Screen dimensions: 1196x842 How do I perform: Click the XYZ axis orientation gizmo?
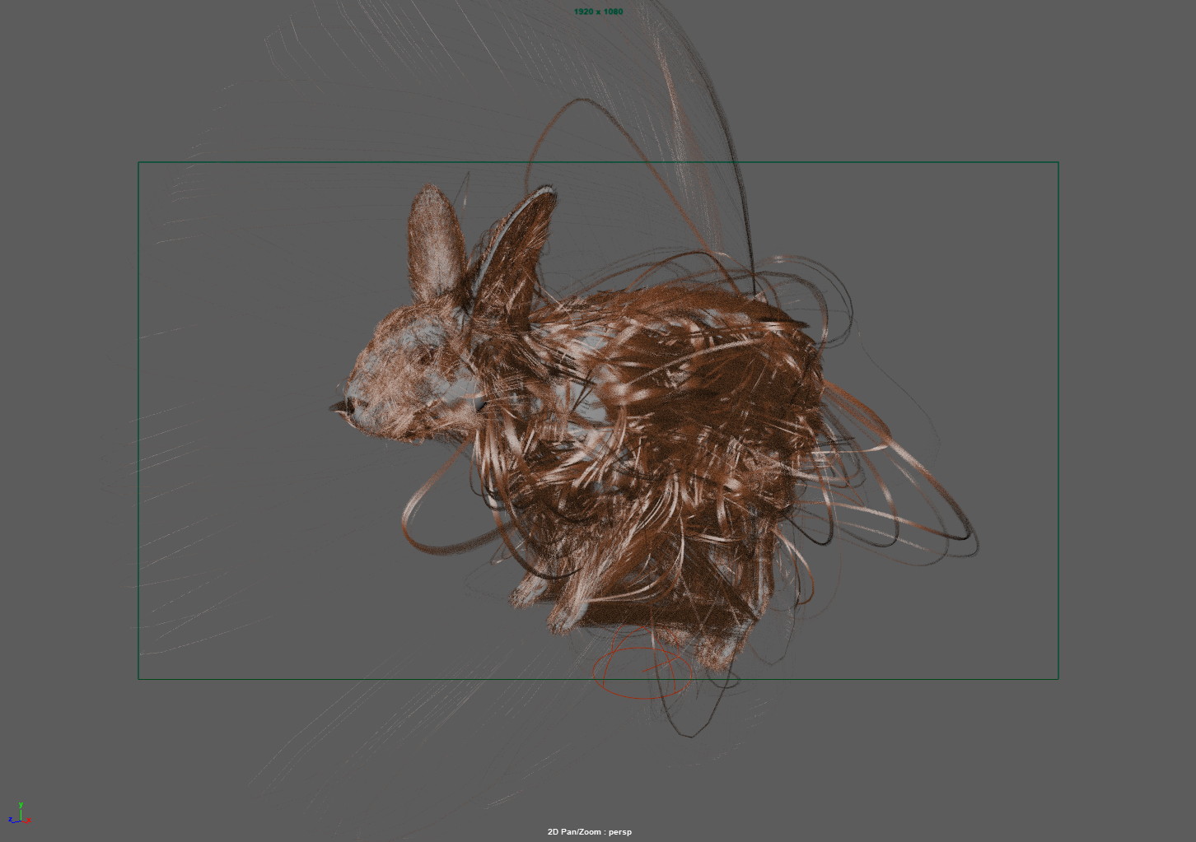(20, 814)
